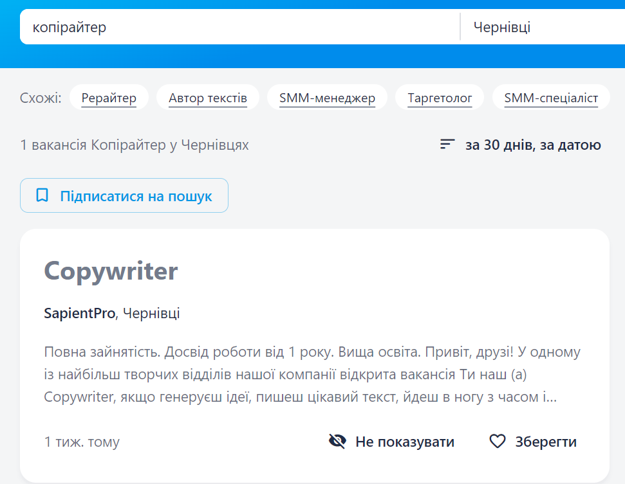This screenshot has width=625, height=484.
Task: Click the vacancy description text
Action: click(312, 375)
